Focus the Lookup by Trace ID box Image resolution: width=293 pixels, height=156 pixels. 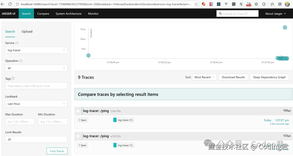coord(237,13)
